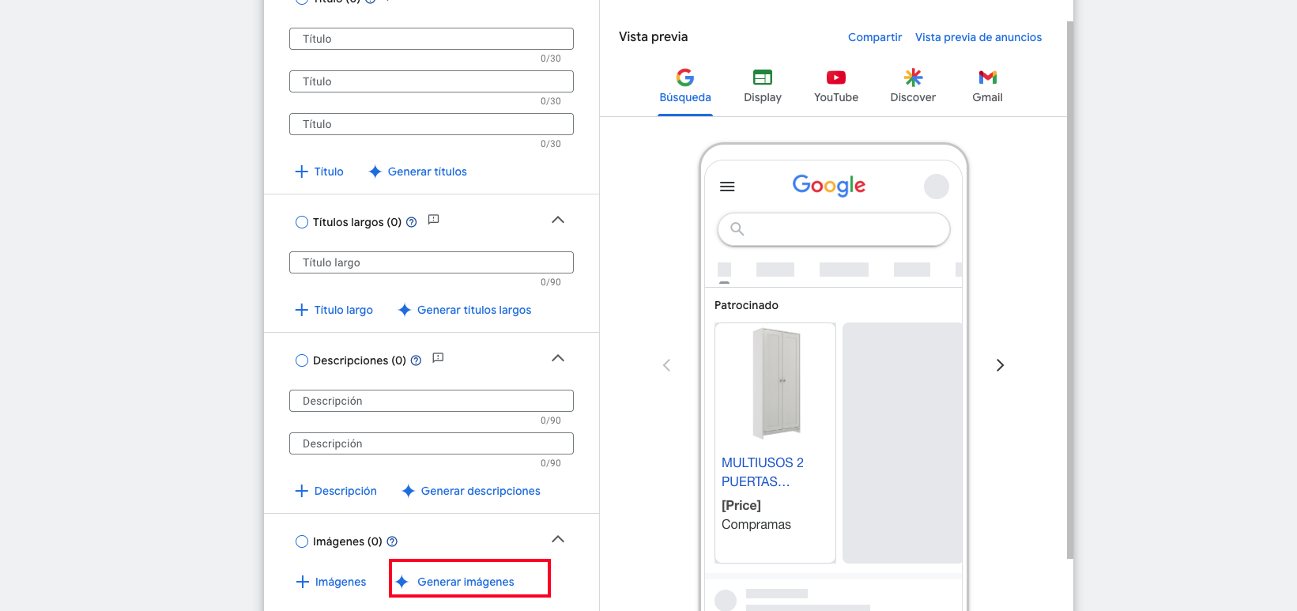Click sparkle icon of Generar títulos largos
Screen dimensions: 1297x611
(x=405, y=310)
